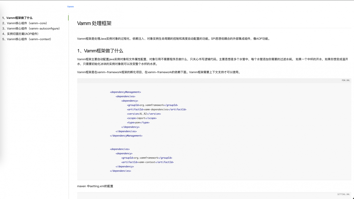Navigate to "5、Vamm核心组件（vamm-context）"
354x199 pixels.
27,39
